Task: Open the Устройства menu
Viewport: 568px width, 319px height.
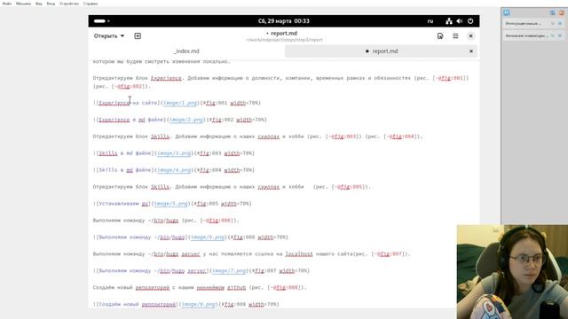Action: (69, 4)
